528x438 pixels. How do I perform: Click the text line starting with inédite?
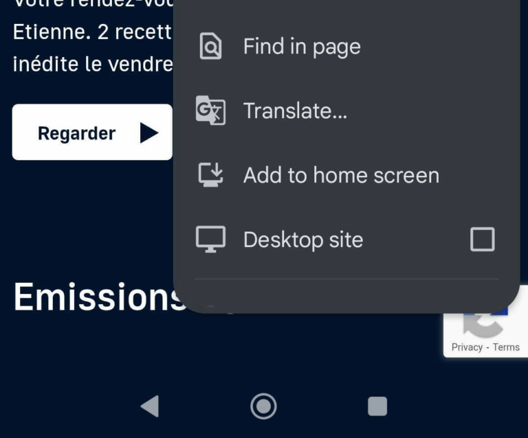pyautogui.click(x=92, y=65)
